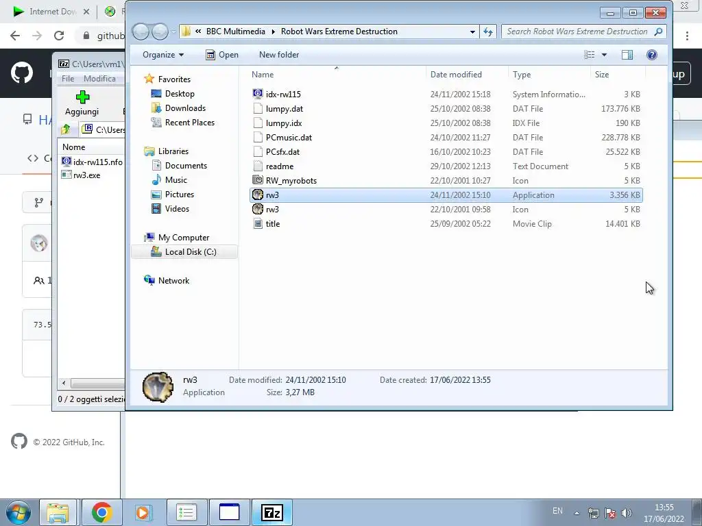
Task: Select the idx-rw115 system information file icon
Action: coord(258,94)
